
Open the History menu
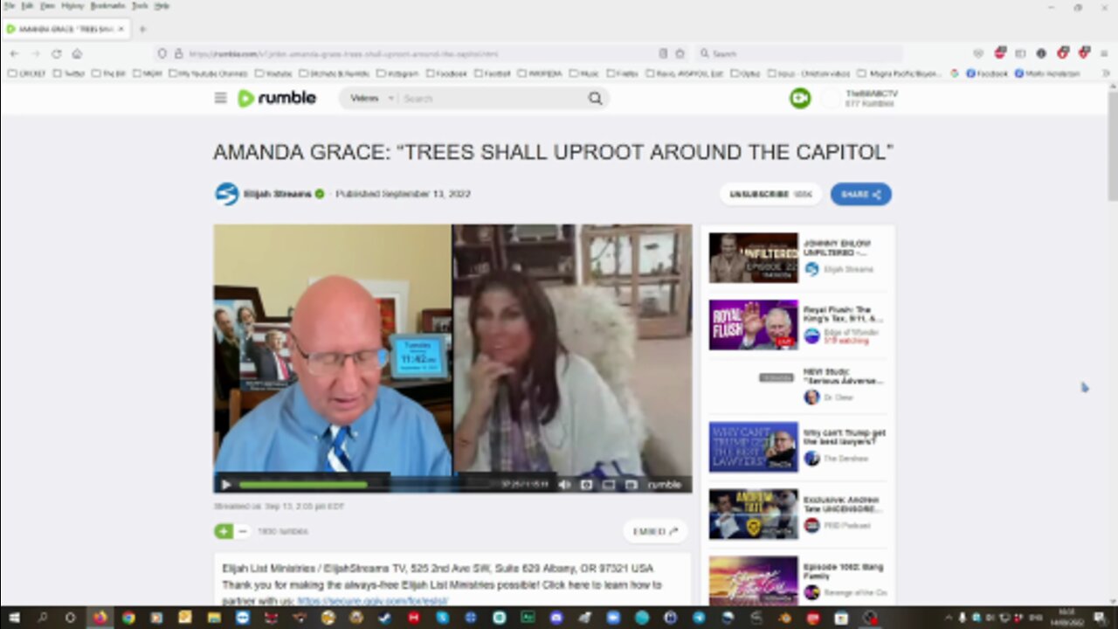click(72, 6)
